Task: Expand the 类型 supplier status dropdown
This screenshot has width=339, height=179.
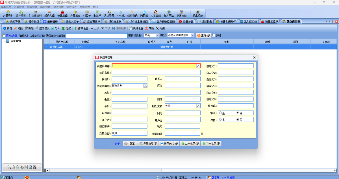Action: point(192,35)
